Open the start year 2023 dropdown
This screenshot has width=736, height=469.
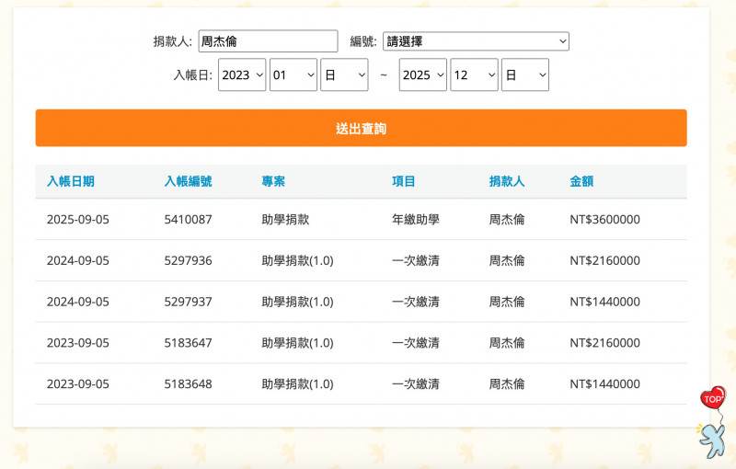(242, 75)
